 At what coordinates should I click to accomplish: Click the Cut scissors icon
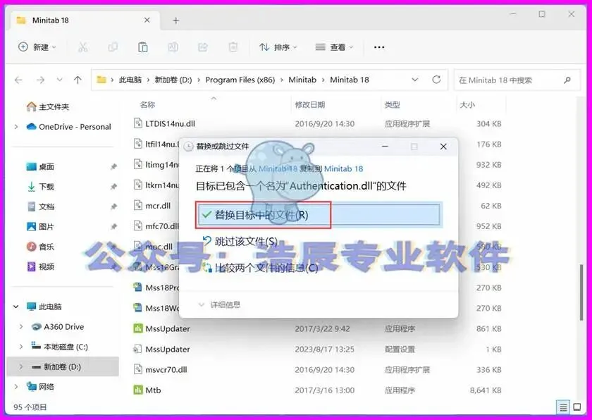(x=82, y=47)
